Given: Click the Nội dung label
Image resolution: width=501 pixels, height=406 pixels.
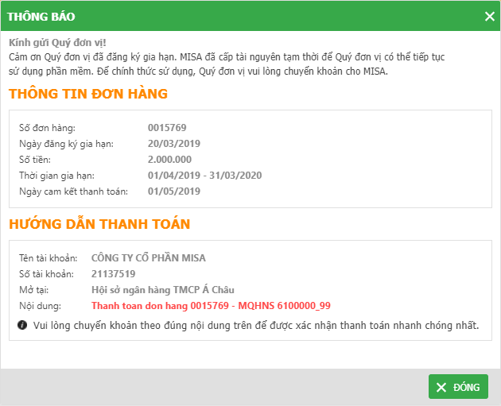Looking at the screenshot, I should (41, 306).
